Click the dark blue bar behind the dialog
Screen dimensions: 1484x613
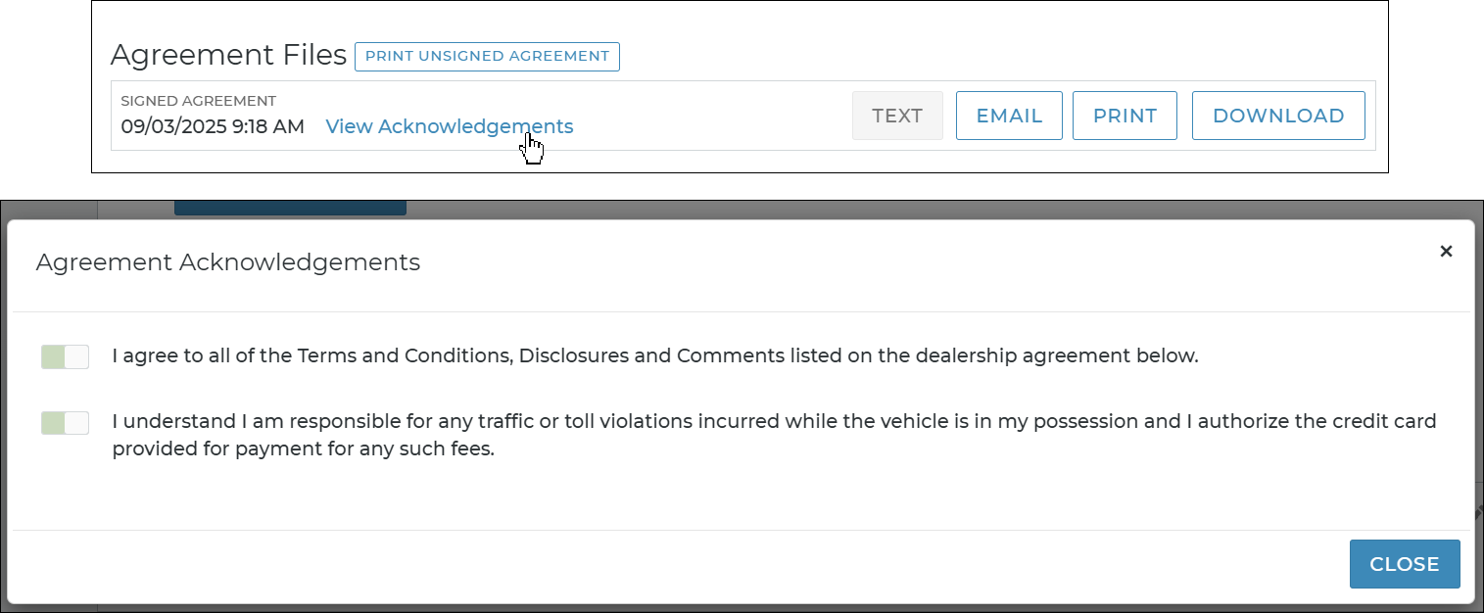click(x=290, y=208)
